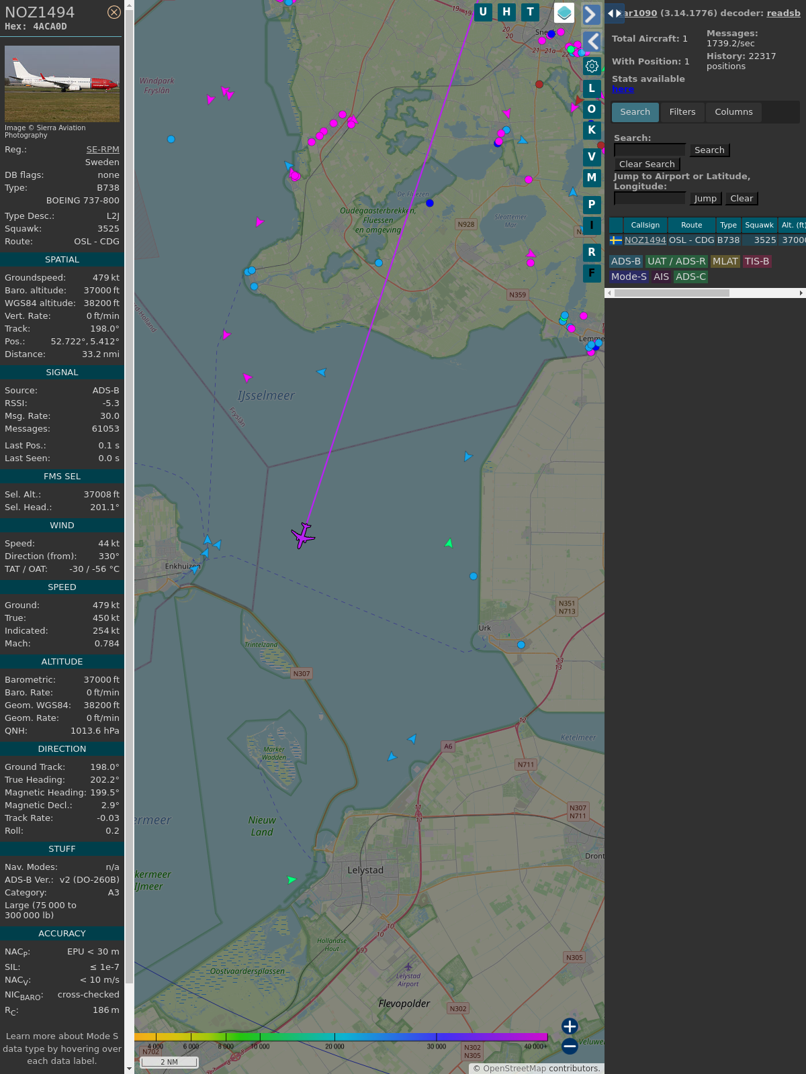The width and height of the screenshot is (806, 1074).
Task: Click the Lelystad Airport symbol on map
Action: tap(408, 967)
